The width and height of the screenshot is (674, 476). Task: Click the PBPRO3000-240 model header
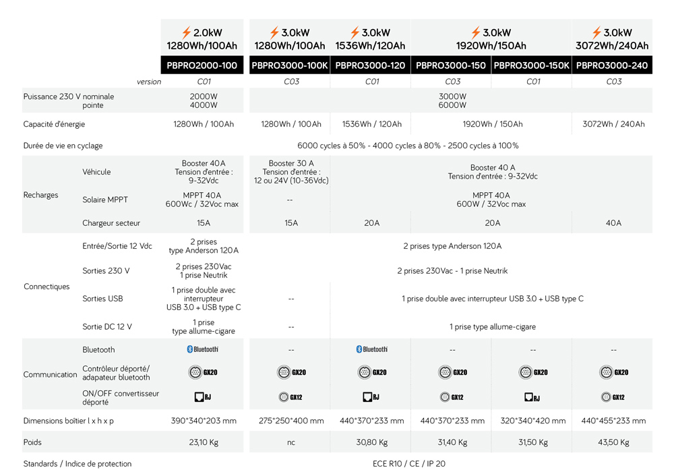coord(612,65)
